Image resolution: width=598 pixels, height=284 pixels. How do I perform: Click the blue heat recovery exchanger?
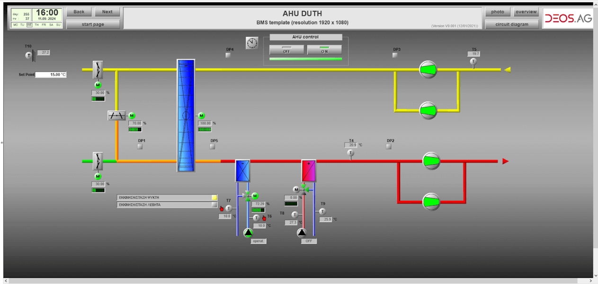[x=186, y=115]
